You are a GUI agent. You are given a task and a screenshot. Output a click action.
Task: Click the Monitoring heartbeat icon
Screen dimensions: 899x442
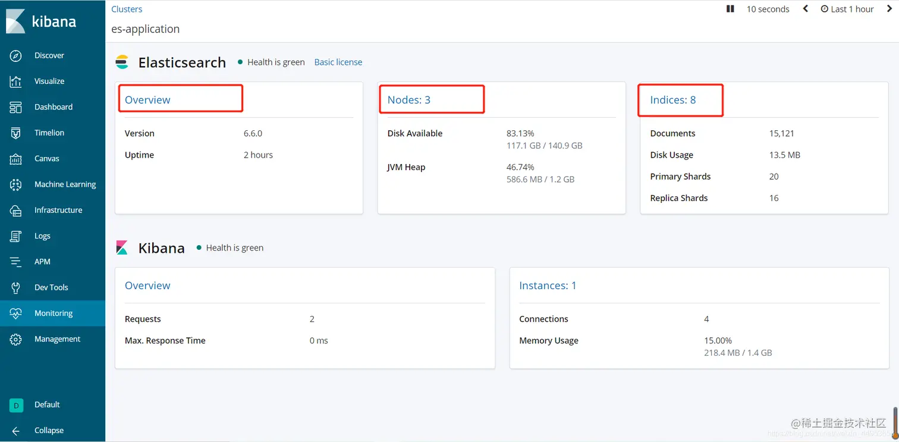(x=16, y=314)
